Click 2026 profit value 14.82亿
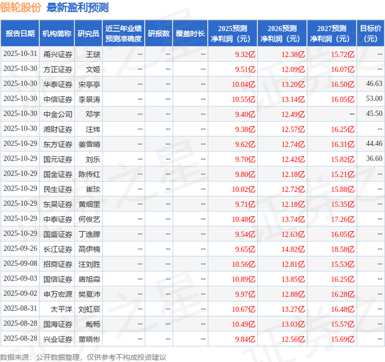385x362 pixels. (x=293, y=249)
